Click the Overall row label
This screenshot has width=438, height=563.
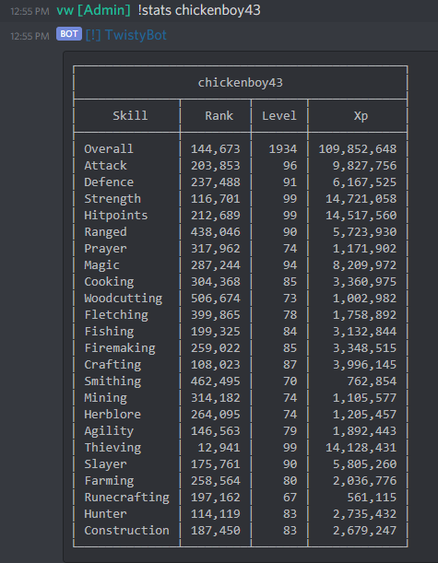pyautogui.click(x=109, y=148)
